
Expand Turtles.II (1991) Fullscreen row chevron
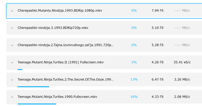[12, 63]
